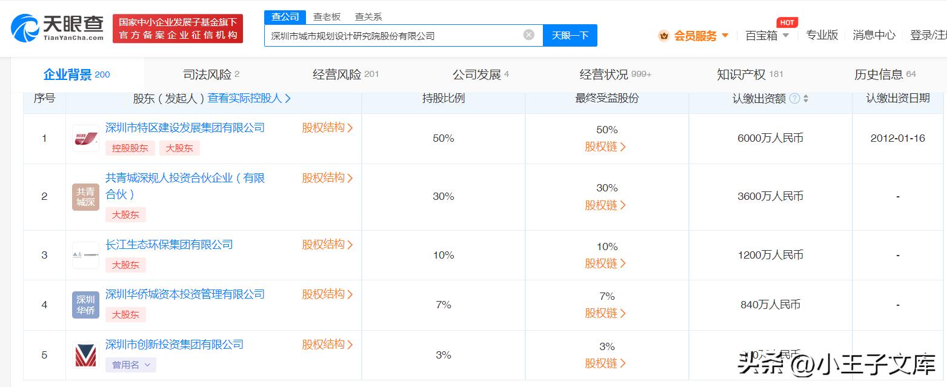Screen dimensions: 947x387
Task: Select the 查关系 search tab
Action: click(x=368, y=16)
